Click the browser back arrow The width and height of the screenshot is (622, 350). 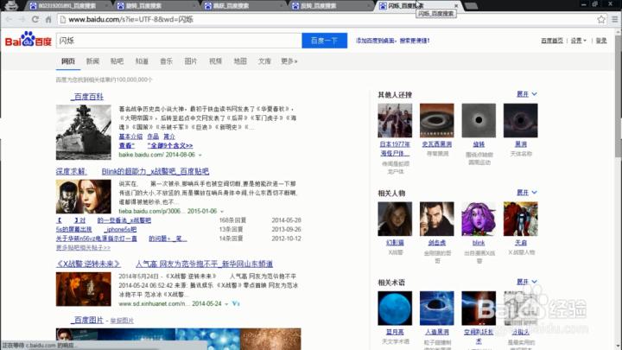point(10,19)
